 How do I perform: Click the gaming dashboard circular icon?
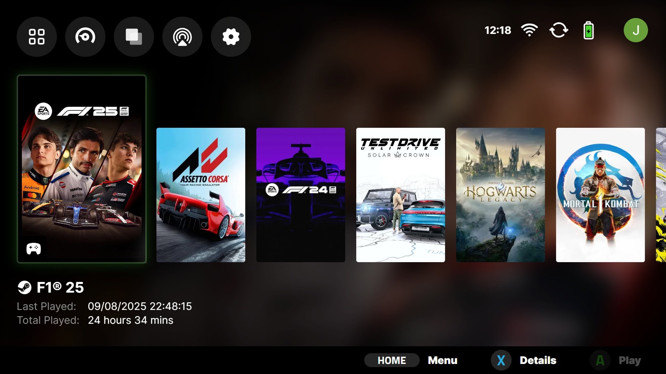(85, 37)
